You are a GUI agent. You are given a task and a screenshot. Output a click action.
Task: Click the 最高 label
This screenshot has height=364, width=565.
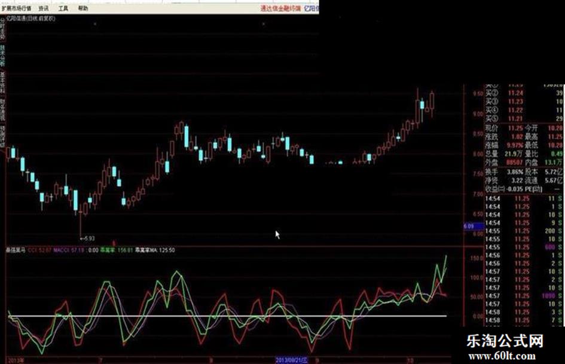531,137
